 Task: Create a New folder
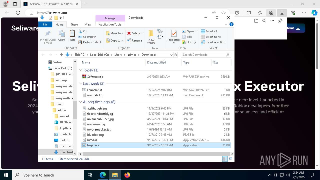pyautogui.click(x=151, y=37)
